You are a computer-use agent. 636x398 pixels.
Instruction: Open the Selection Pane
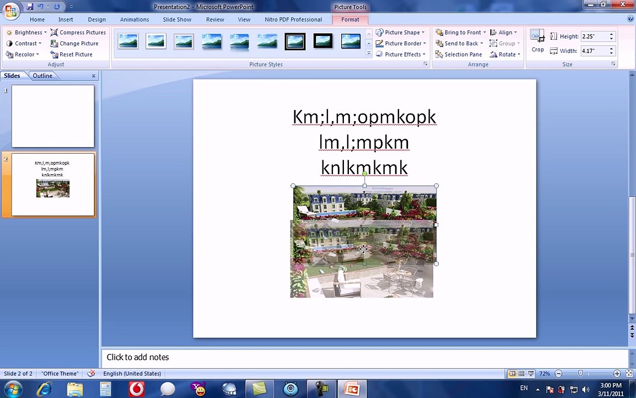point(459,54)
